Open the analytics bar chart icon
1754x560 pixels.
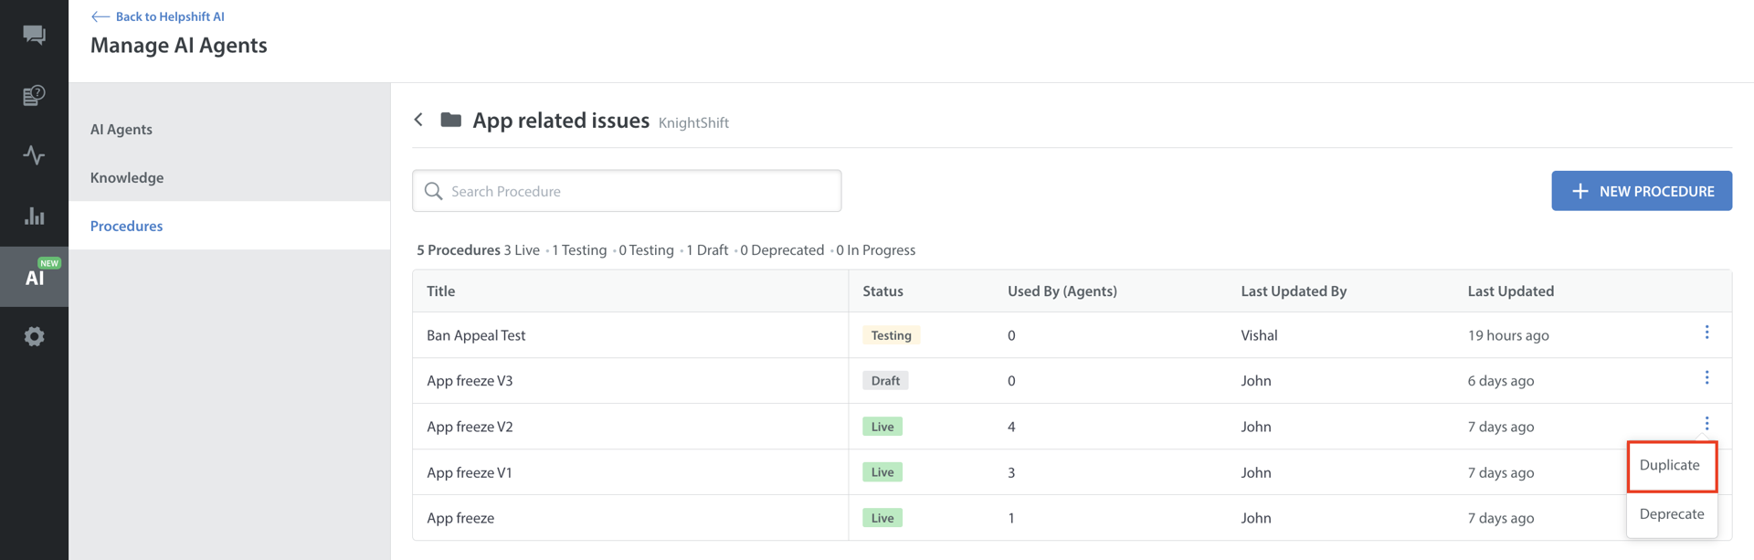click(34, 217)
